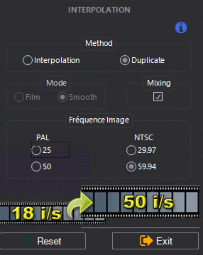This screenshot has height=255, width=203.
Task: Open the blue info icon
Action: pyautogui.click(x=181, y=28)
